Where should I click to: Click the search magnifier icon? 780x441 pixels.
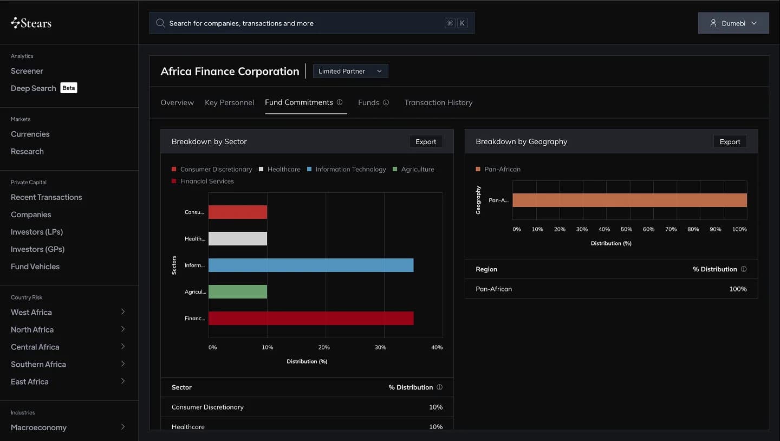160,23
